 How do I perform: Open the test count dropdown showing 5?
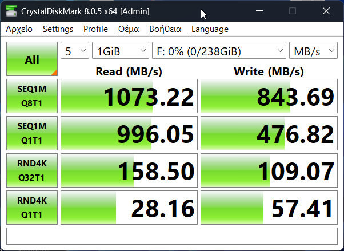tap(75, 51)
